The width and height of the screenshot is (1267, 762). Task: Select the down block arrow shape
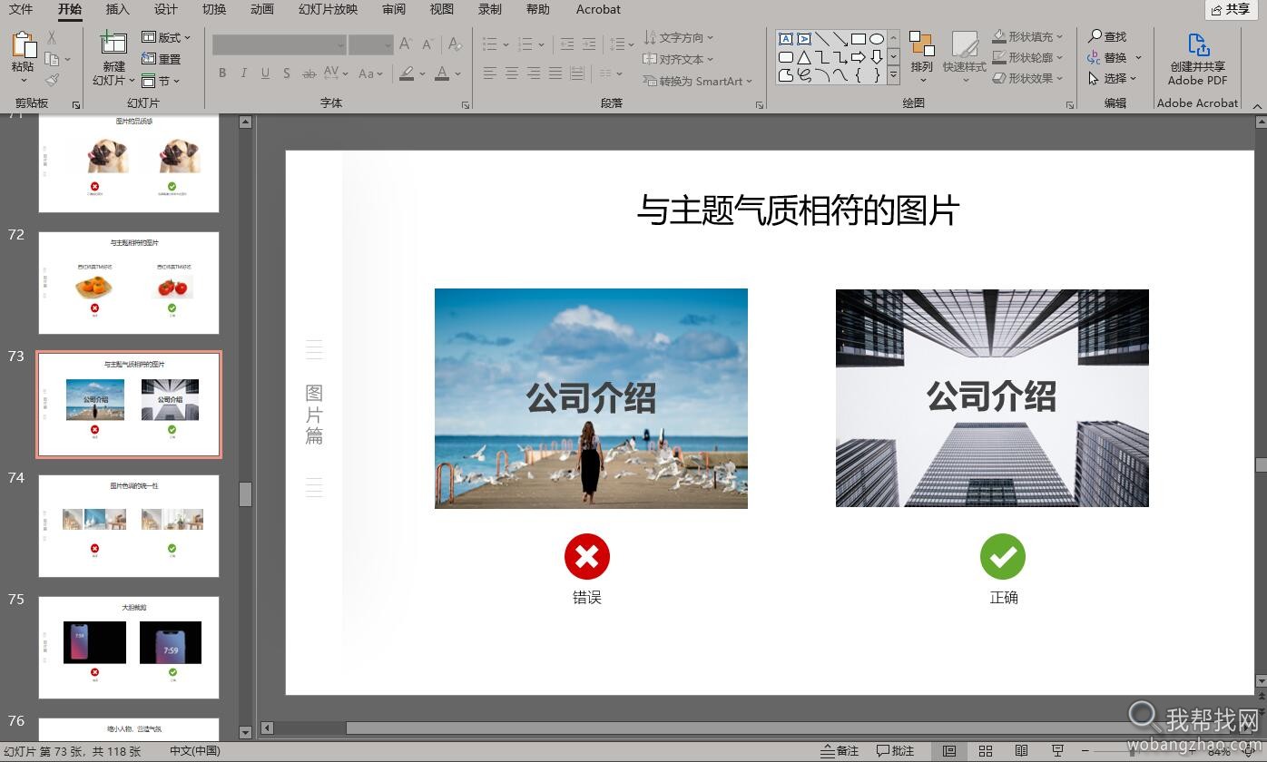pyautogui.click(x=876, y=57)
